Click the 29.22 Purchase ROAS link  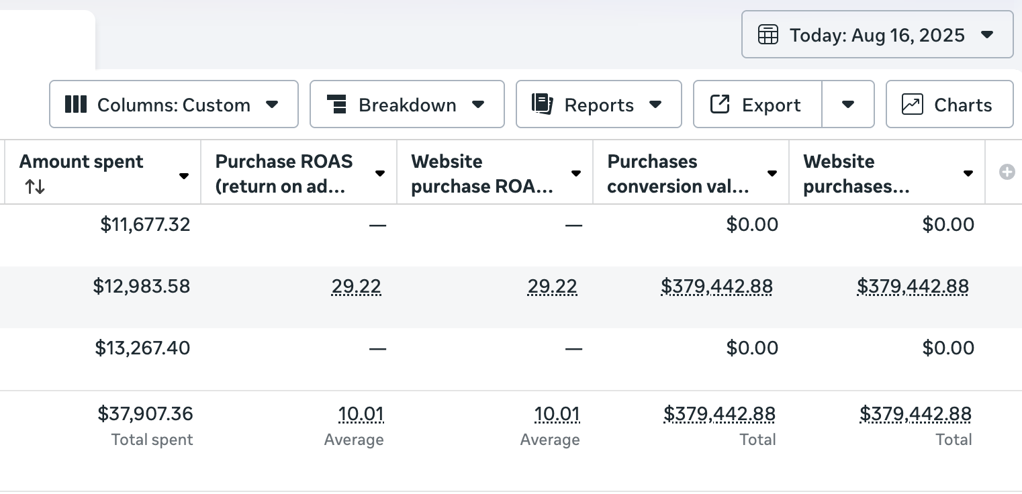(357, 286)
